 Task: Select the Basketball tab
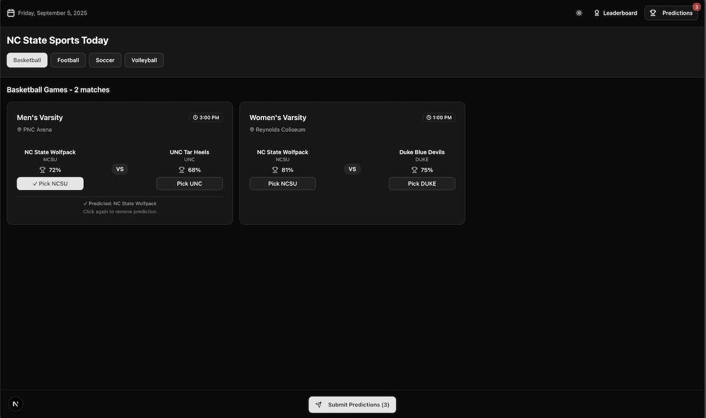[27, 60]
